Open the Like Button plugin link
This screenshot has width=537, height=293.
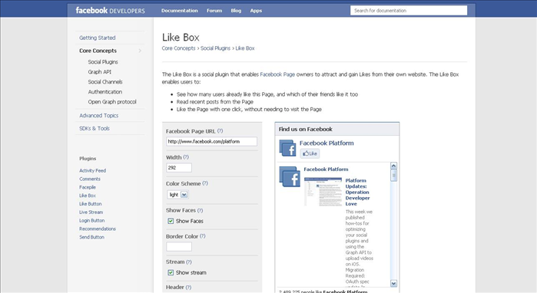coord(91,204)
